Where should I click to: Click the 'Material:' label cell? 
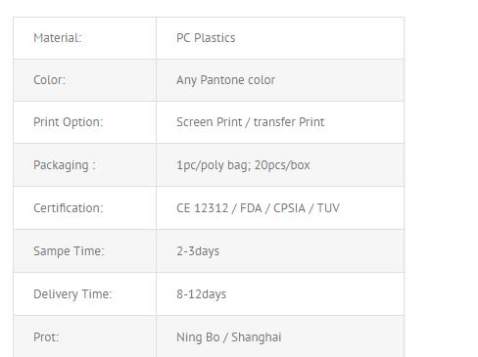[x=84, y=38]
